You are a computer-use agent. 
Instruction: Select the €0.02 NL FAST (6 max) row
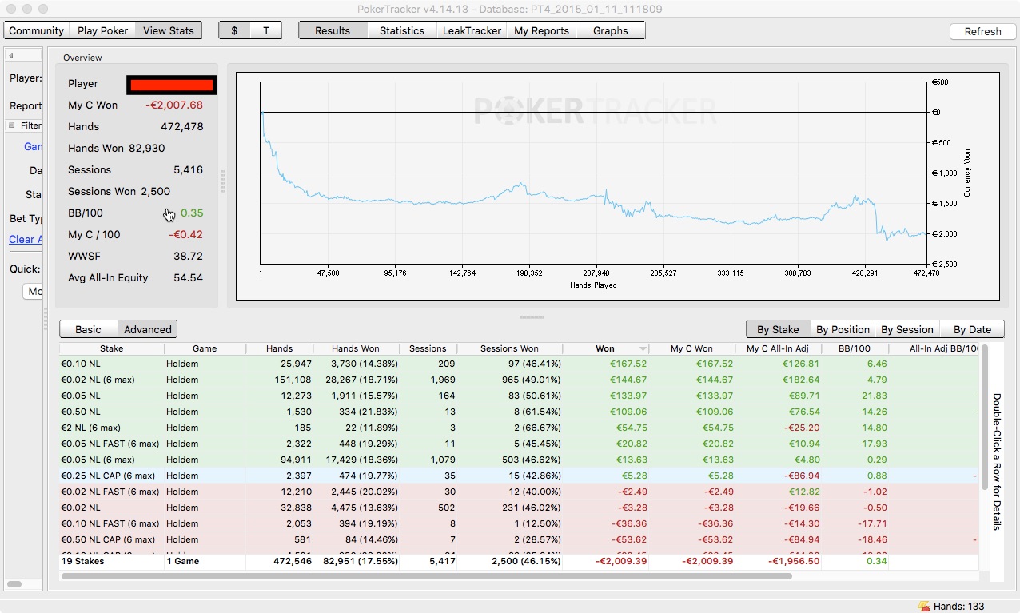520,492
